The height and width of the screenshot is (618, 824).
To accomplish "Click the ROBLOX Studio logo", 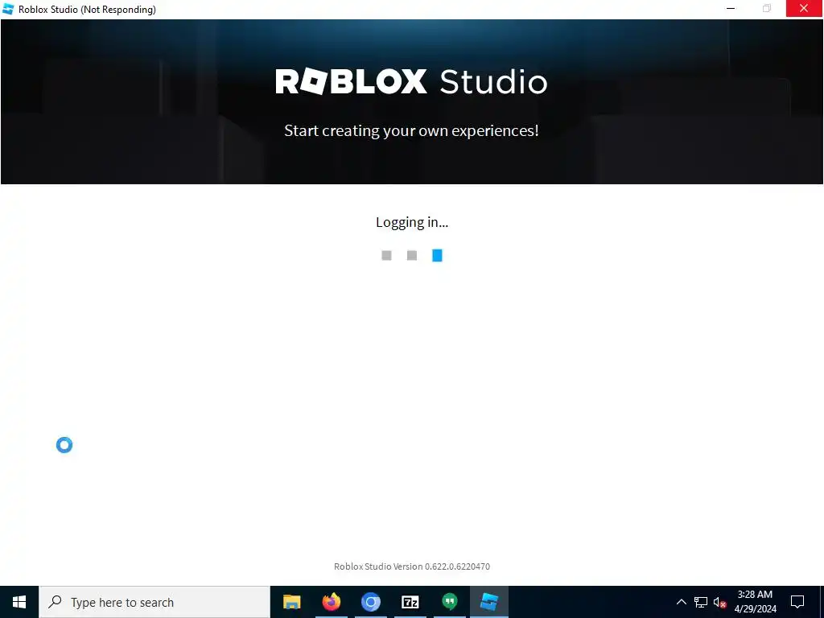I will click(411, 81).
